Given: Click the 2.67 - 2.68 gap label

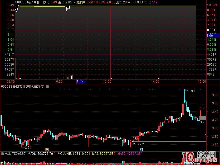Looking at the screenshot, I should [x=141, y=144].
